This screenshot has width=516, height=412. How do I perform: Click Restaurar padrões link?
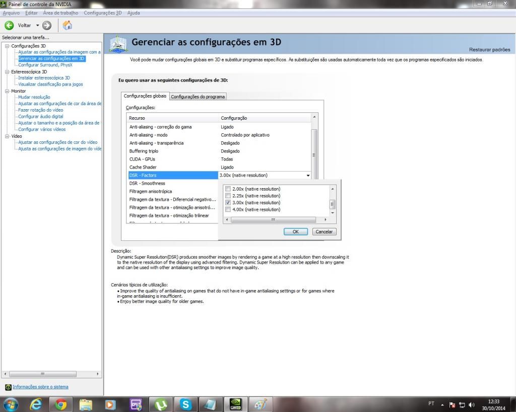(489, 50)
